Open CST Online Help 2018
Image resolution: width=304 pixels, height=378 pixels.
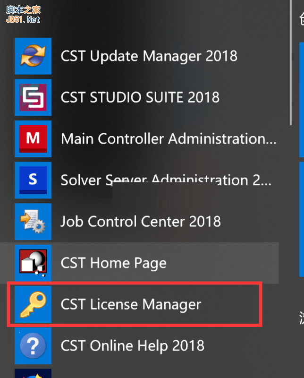(x=132, y=345)
